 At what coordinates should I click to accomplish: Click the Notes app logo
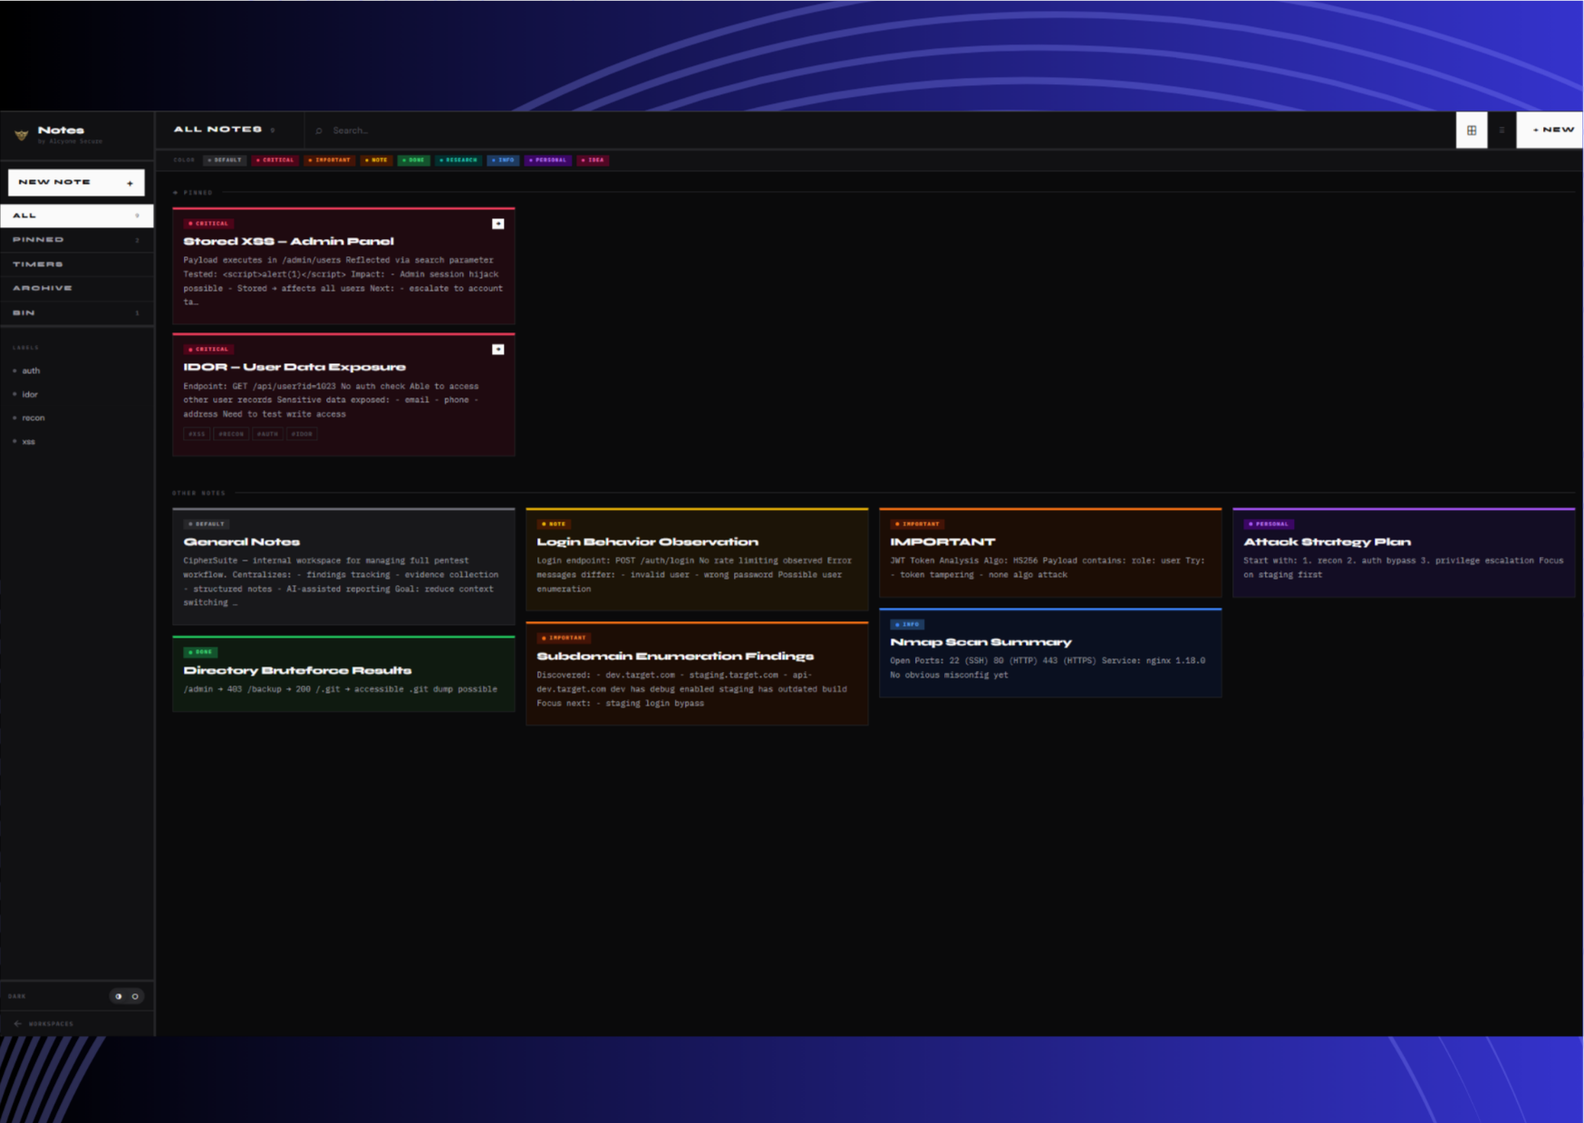click(20, 134)
